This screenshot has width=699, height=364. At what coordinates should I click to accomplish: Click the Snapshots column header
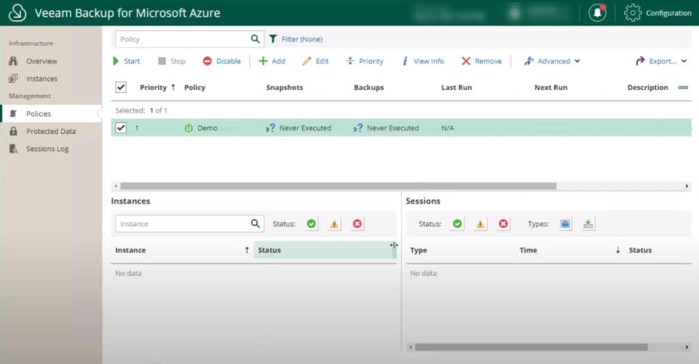click(x=284, y=87)
